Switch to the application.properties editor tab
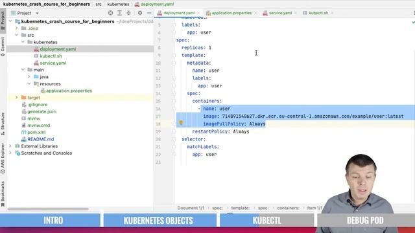Image resolution: width=415 pixels, height=233 pixels. (231, 13)
